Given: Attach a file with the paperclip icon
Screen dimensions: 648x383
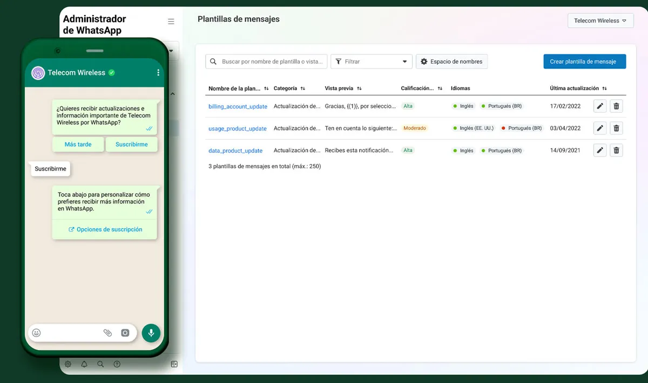Looking at the screenshot, I should pos(107,333).
